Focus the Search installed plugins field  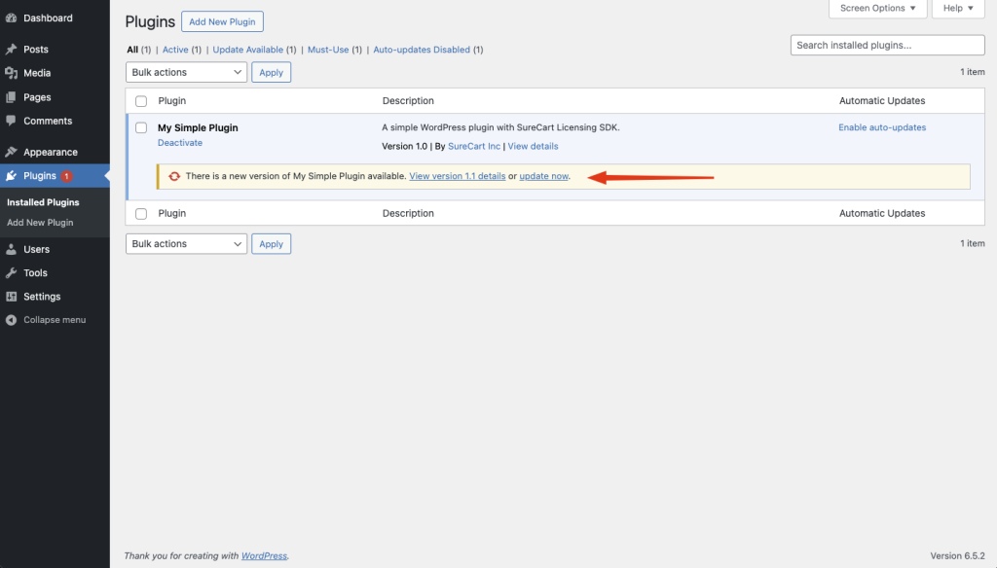pyautogui.click(x=887, y=46)
